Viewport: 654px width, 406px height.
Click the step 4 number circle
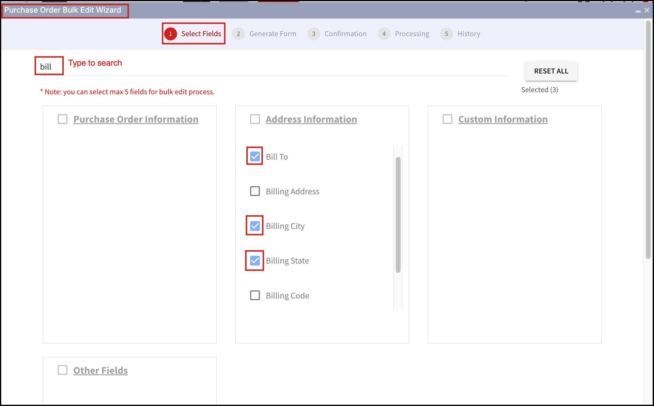pos(384,34)
